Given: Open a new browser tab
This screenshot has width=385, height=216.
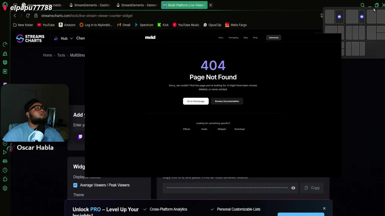Looking at the screenshot, I should pos(211,5).
